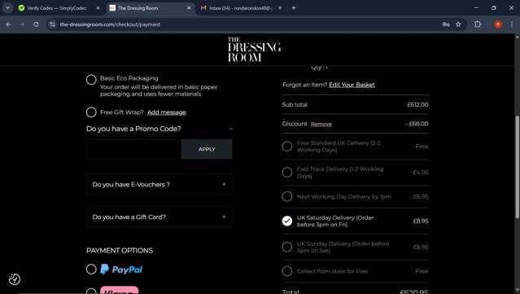The height and width of the screenshot is (294, 520).
Task: Click the APPLY promo code button
Action: (x=207, y=149)
